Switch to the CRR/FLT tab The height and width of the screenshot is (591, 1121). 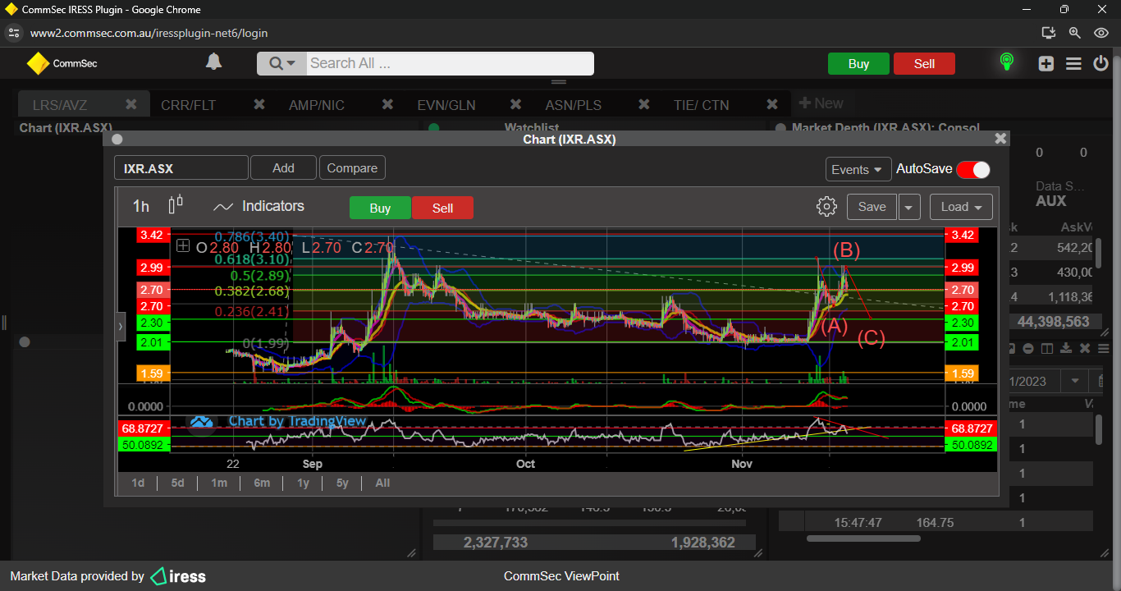188,105
